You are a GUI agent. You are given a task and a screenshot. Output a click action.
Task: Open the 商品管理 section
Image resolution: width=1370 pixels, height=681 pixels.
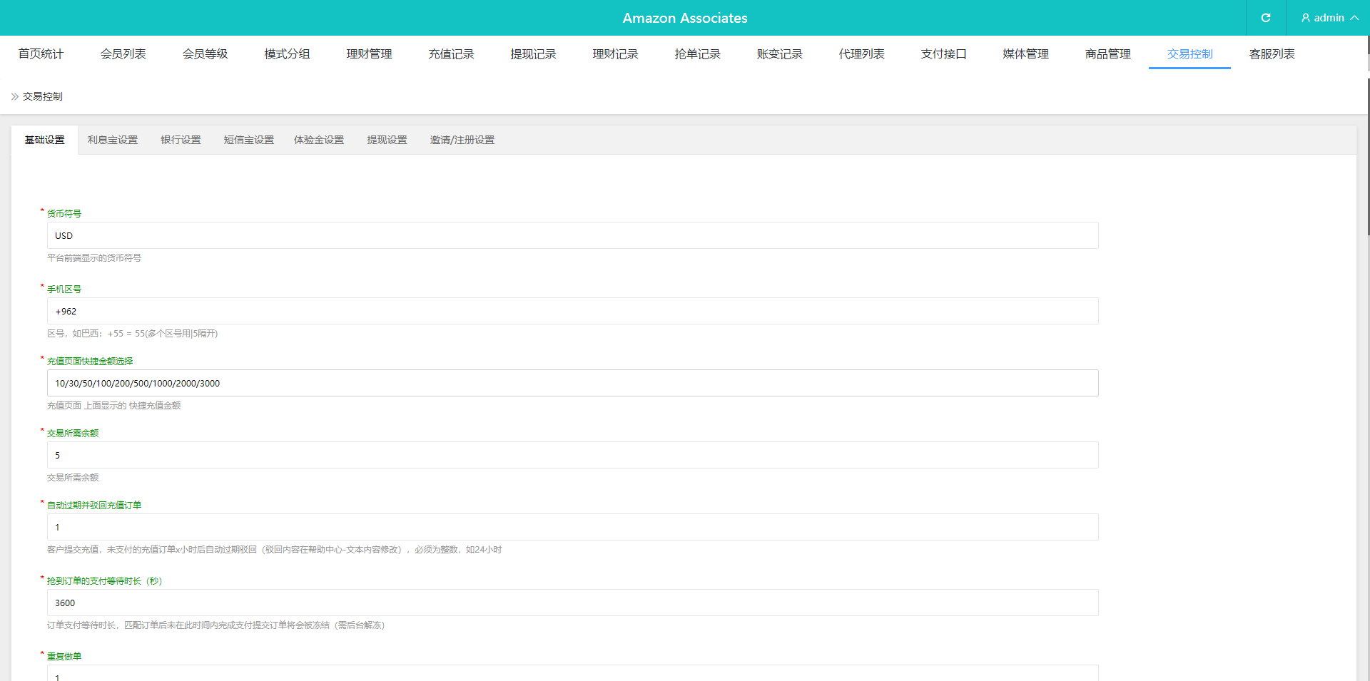tap(1107, 53)
